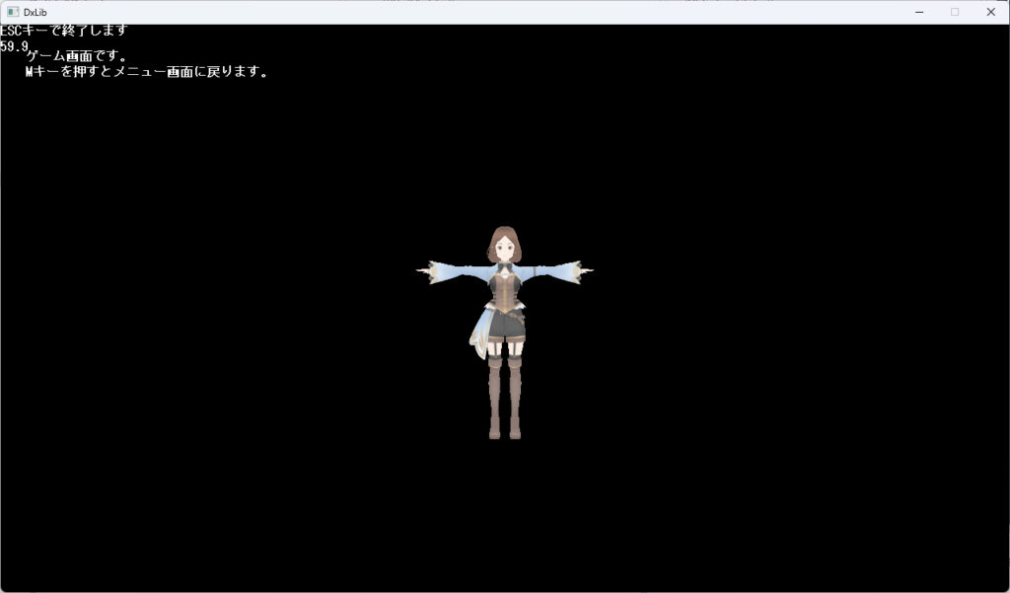Click the "Mキーを押すとメニュー画面に戻ります。" message
Viewport: 1010px width, 593px height.
[x=147, y=72]
